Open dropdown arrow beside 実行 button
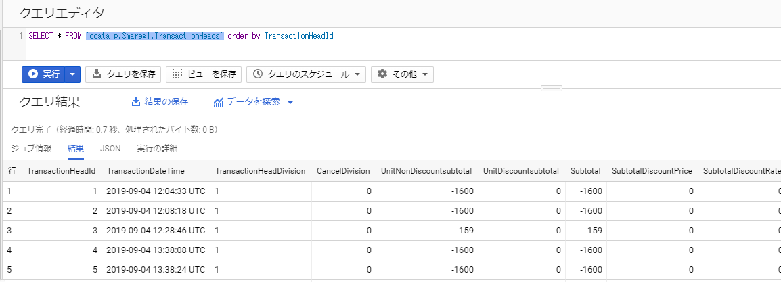The width and height of the screenshot is (781, 282). click(72, 74)
